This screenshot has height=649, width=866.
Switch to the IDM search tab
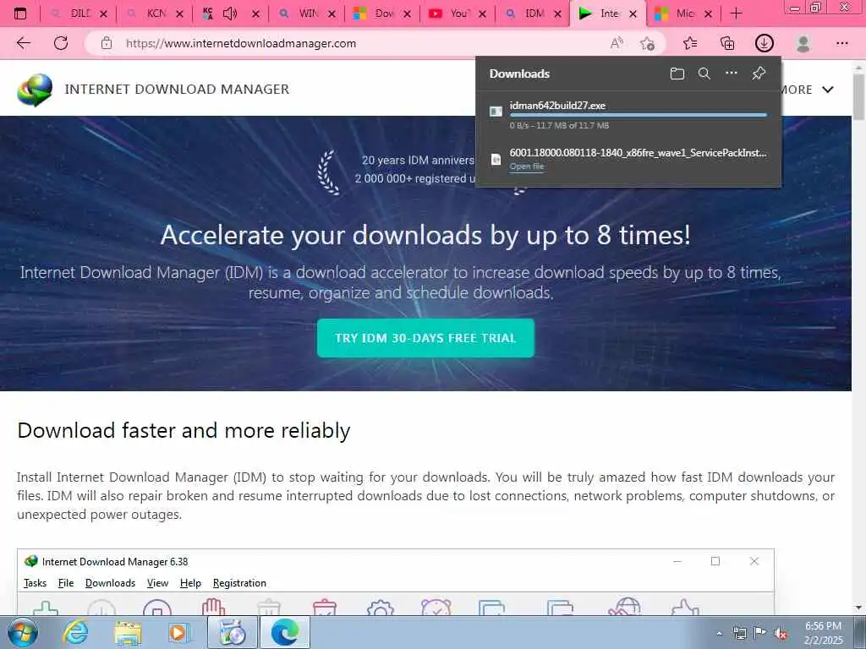point(533,14)
